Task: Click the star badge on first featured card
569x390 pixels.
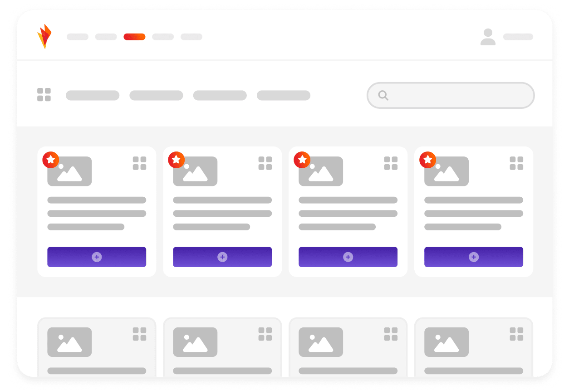Action: pos(51,160)
